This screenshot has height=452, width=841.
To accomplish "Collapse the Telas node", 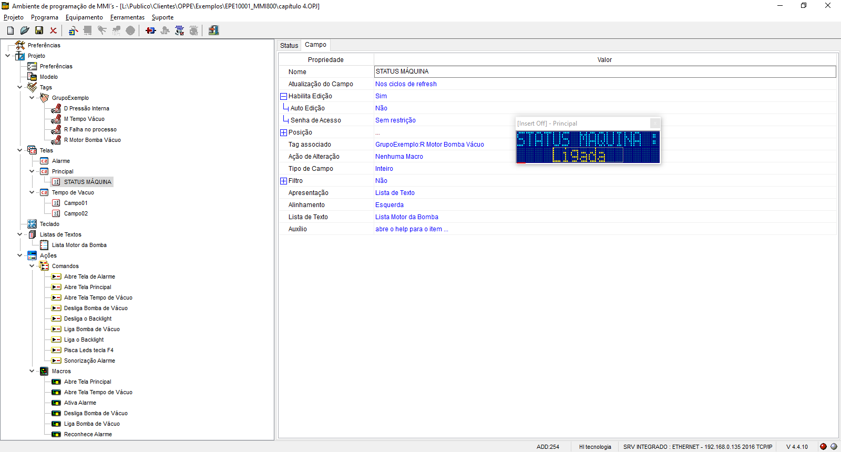I will pos(20,150).
